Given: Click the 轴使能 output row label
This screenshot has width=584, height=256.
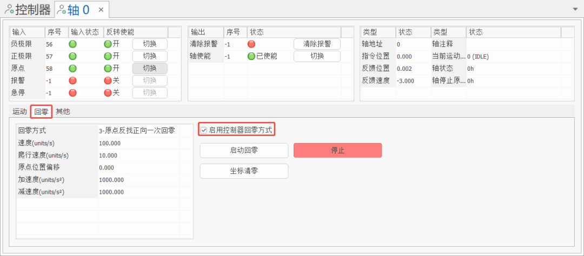Looking at the screenshot, I should tap(206, 57).
